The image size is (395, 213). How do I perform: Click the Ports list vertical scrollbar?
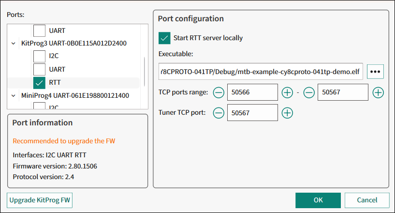point(145,72)
